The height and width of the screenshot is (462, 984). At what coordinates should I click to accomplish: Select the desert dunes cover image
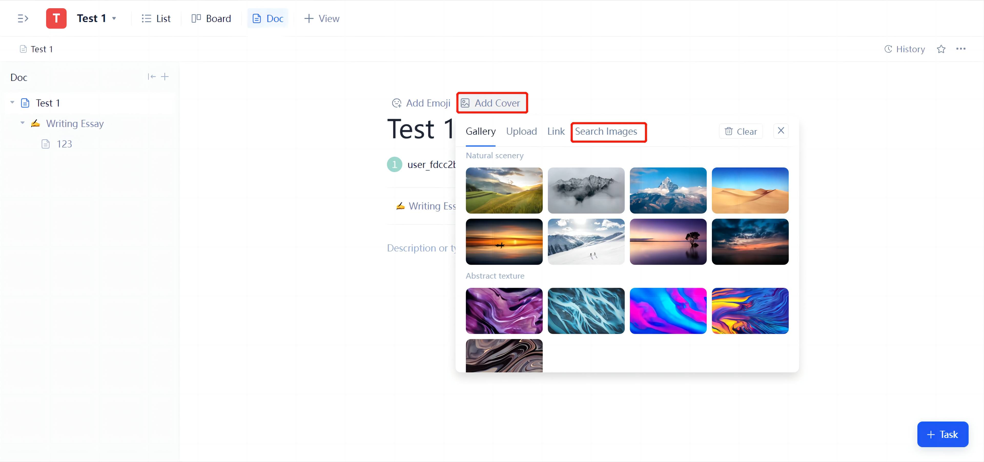point(750,191)
